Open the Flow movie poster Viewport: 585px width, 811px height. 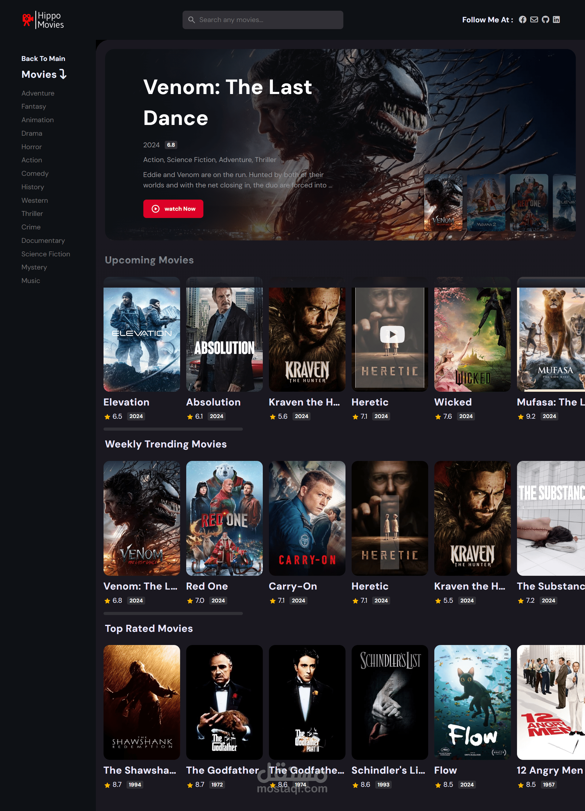tap(472, 702)
